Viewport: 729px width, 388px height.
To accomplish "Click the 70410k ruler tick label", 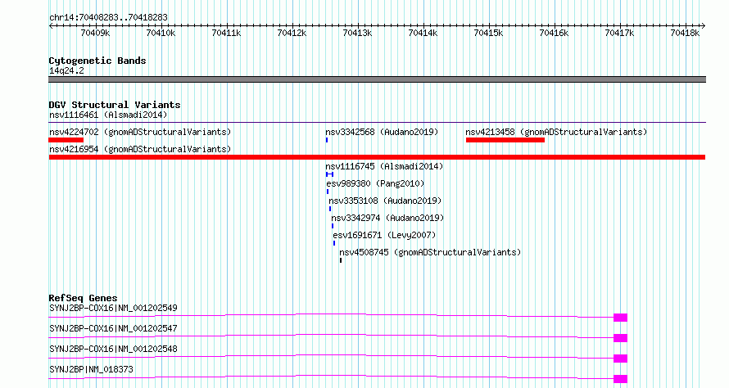I will pos(161,33).
